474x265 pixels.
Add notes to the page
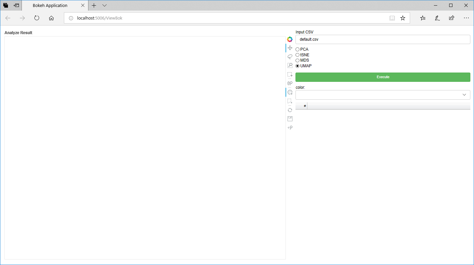tap(438, 18)
